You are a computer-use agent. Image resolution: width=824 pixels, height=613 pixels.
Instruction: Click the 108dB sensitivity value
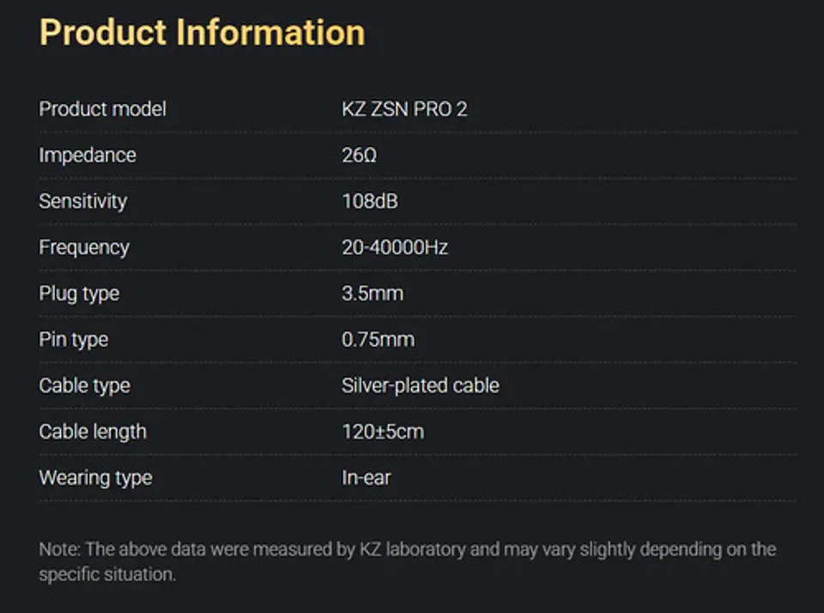[370, 202]
